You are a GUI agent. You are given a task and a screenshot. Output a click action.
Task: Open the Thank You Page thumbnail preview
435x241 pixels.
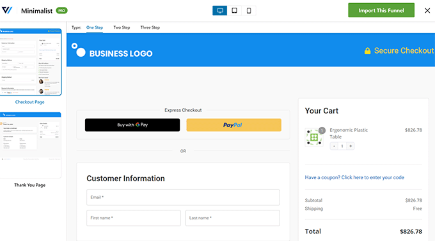coord(30,145)
